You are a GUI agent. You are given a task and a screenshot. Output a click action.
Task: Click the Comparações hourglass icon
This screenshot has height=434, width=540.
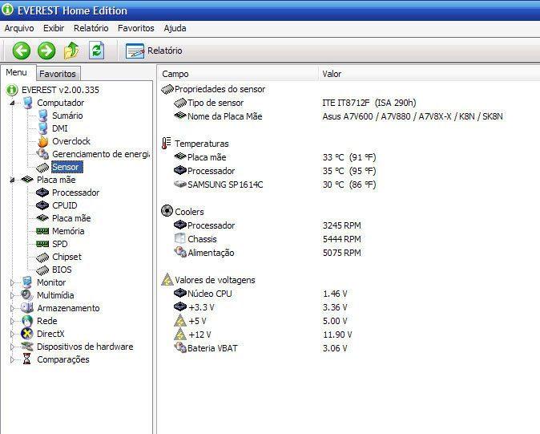[28, 359]
